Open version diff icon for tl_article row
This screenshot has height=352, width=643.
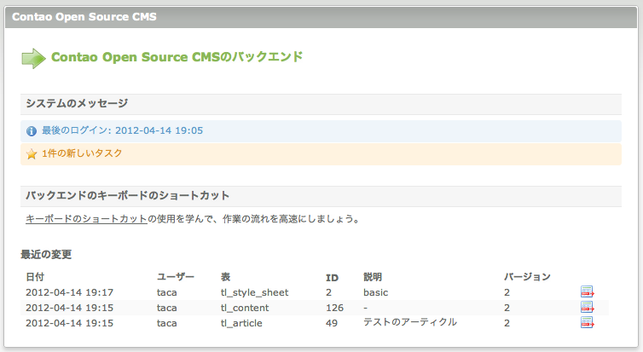[x=588, y=322]
